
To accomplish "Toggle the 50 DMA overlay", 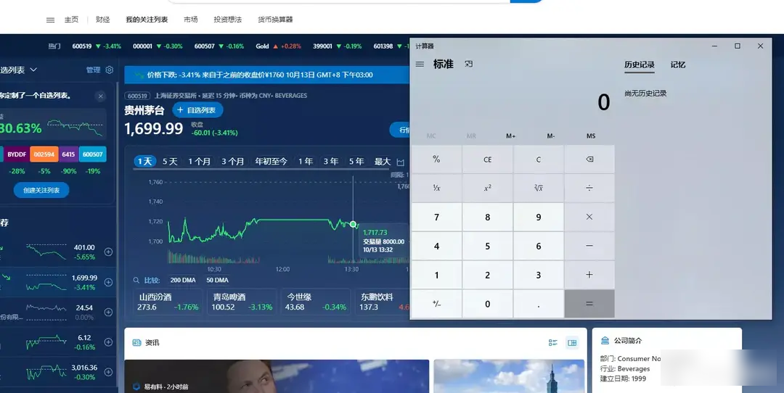I will point(217,280).
